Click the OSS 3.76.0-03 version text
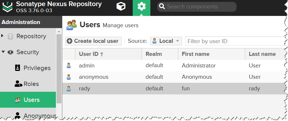This screenshot has width=288, height=121. (x=34, y=10)
